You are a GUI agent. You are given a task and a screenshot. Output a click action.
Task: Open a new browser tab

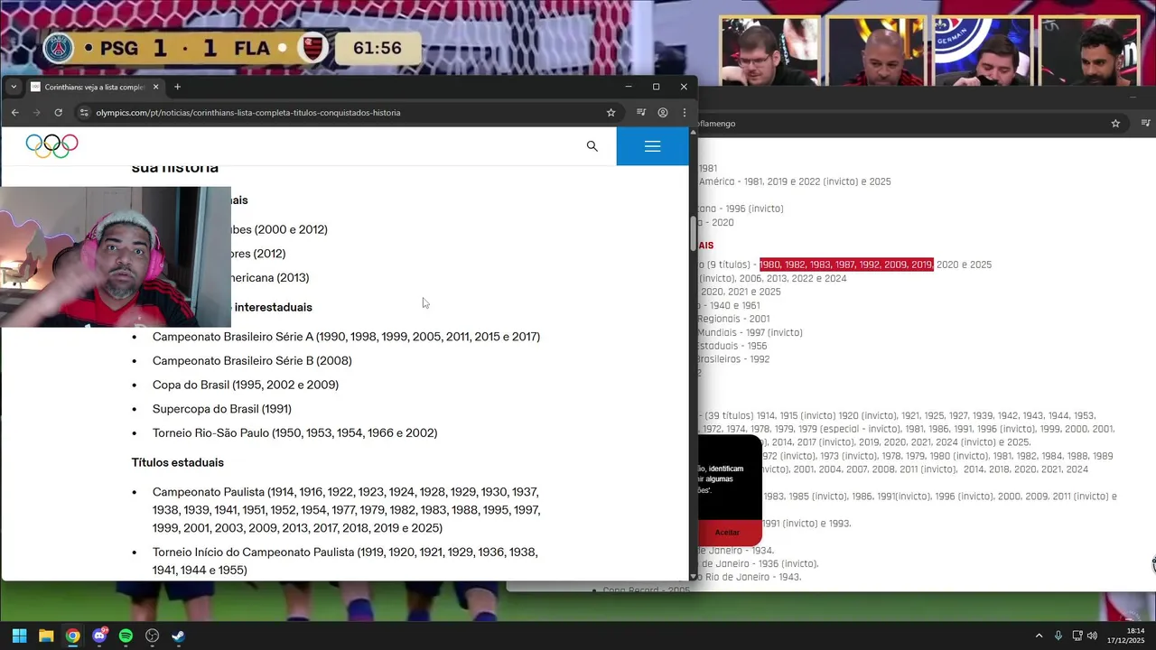click(x=177, y=87)
